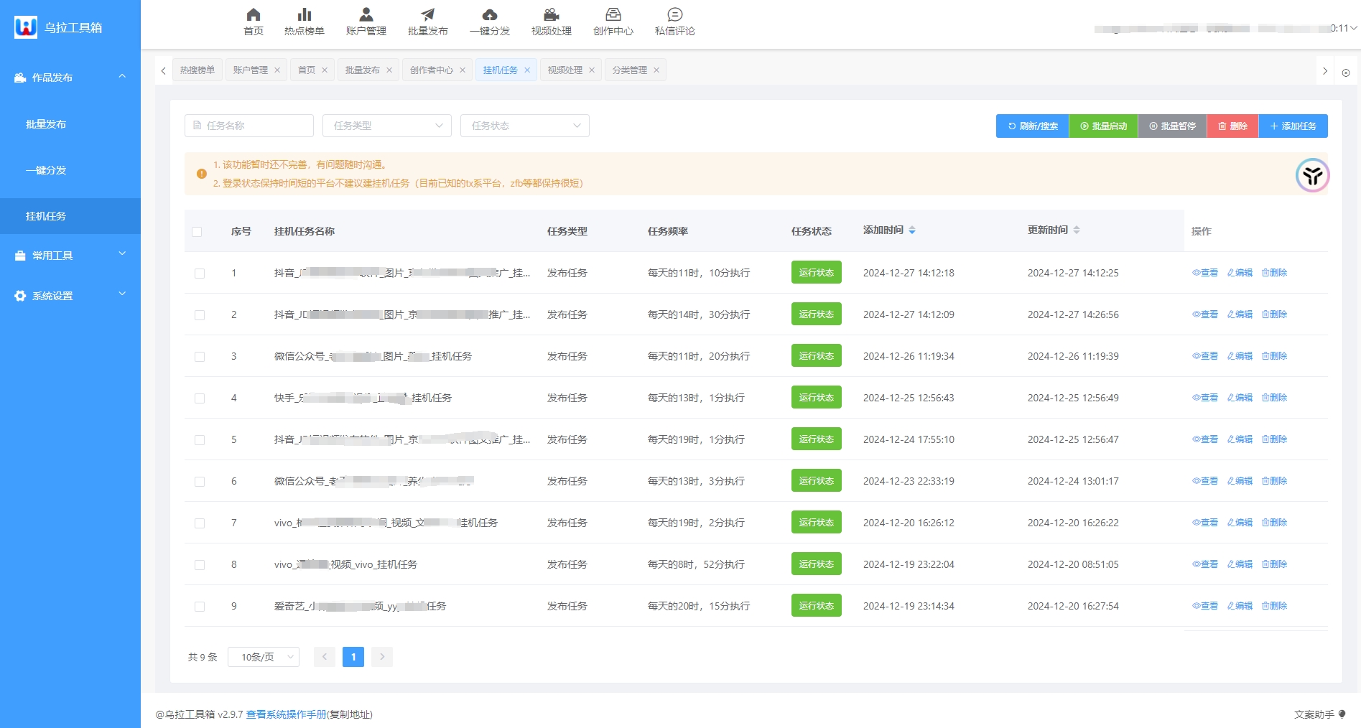
Task: Sort the table by 添加时间
Action: (912, 230)
